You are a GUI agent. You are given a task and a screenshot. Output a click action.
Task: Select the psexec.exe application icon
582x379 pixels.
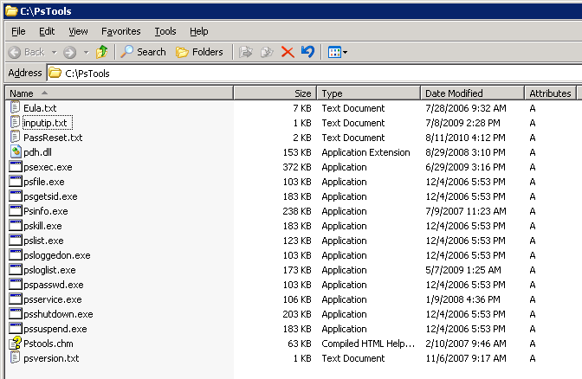coord(16,166)
